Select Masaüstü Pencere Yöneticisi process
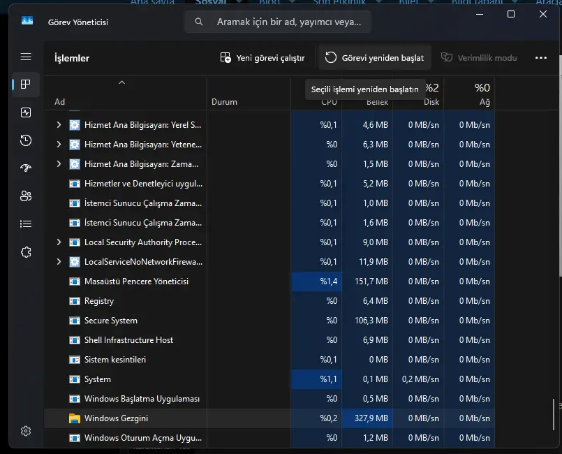 pos(269,281)
